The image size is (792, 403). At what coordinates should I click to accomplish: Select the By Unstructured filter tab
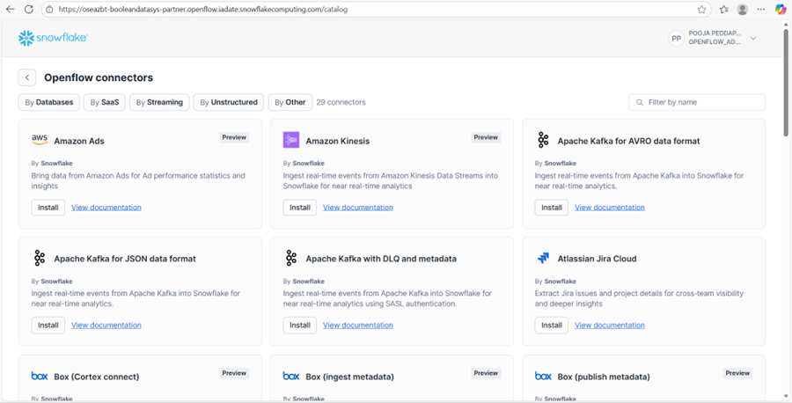(x=228, y=102)
